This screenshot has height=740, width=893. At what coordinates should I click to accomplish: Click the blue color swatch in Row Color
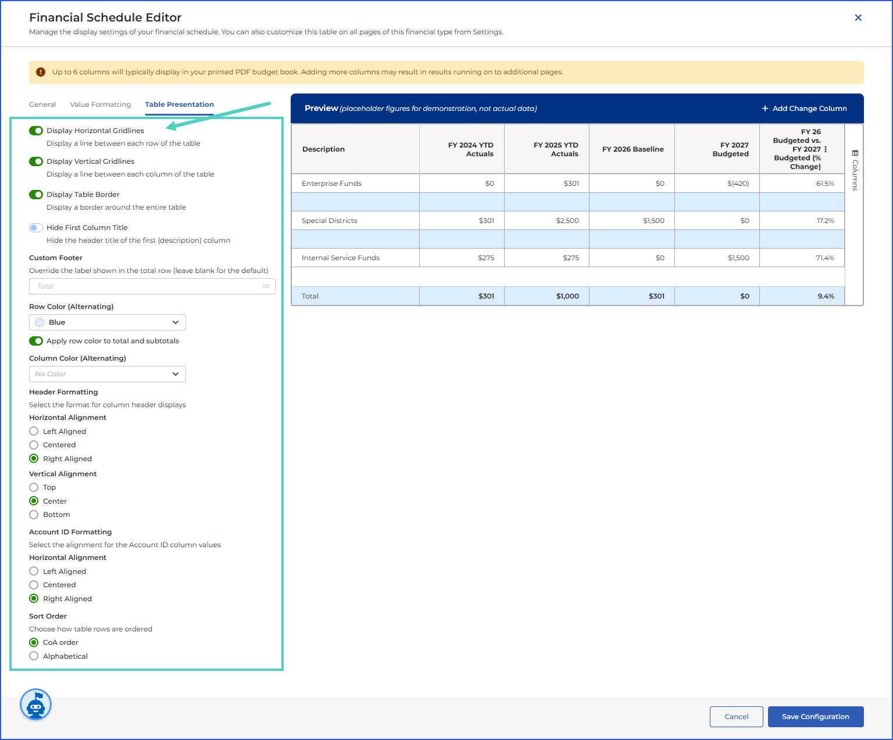[x=40, y=322]
